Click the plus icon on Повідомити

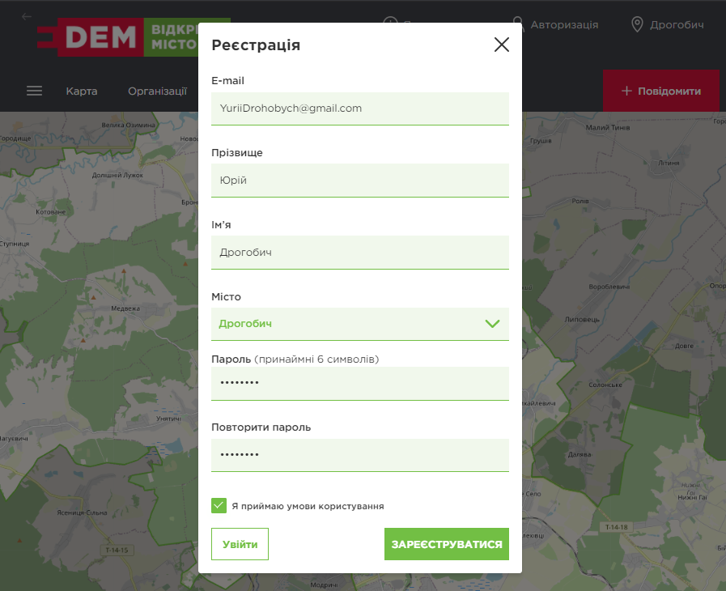pos(626,91)
